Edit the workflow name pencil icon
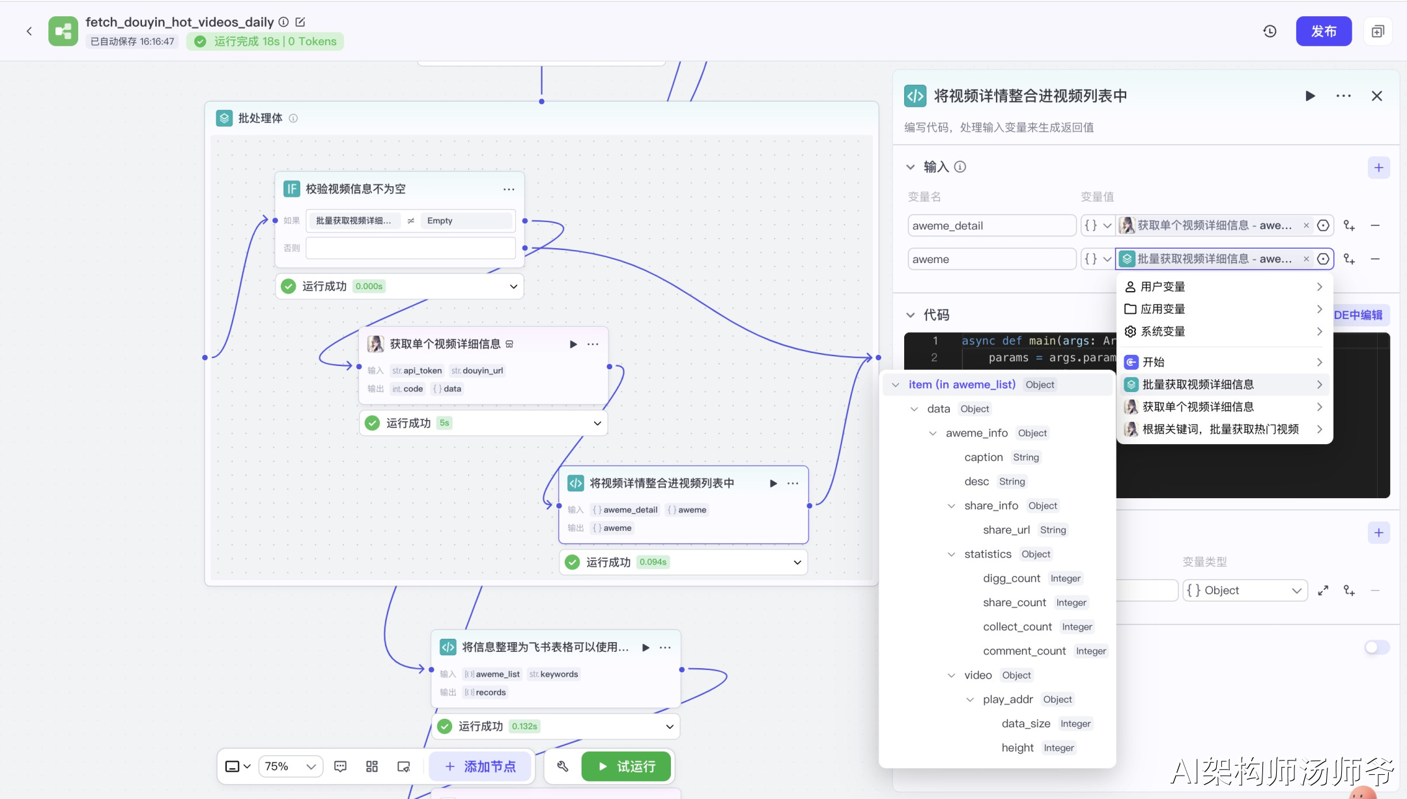1407x799 pixels. (x=300, y=22)
